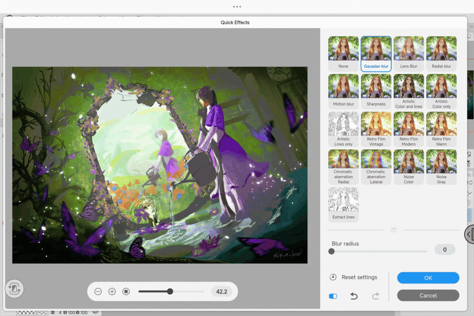Screen dimensions: 474x316
Task: Click the Blur radius slider handle
Action: point(331,251)
